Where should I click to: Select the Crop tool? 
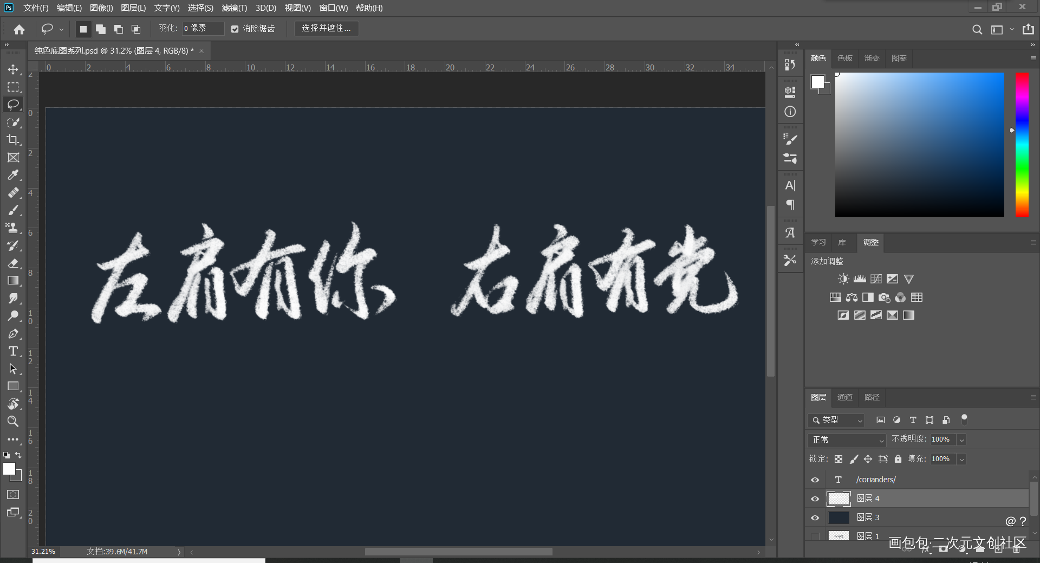point(13,140)
